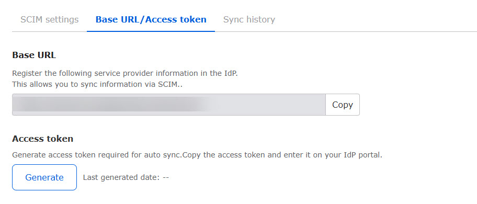Click the Access token section heading
477x204 pixels.
click(42, 139)
